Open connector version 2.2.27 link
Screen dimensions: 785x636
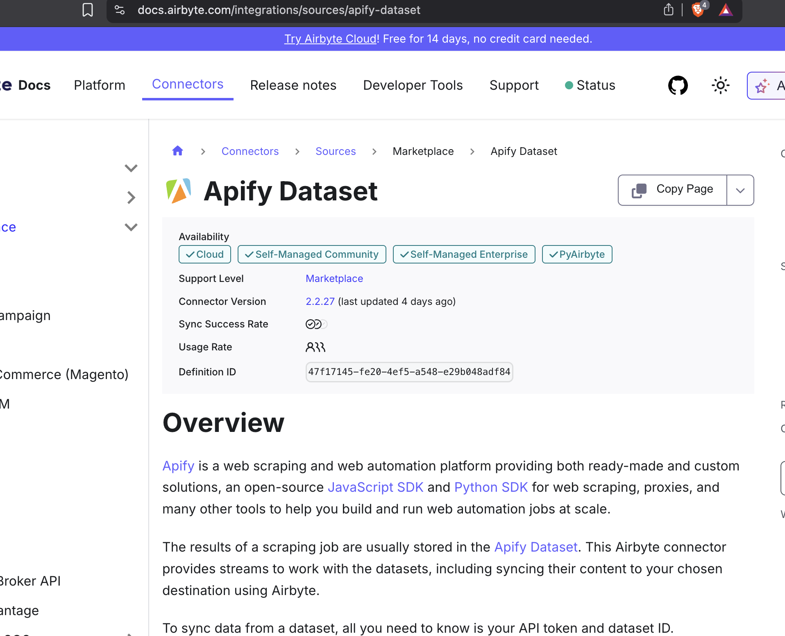pos(320,302)
